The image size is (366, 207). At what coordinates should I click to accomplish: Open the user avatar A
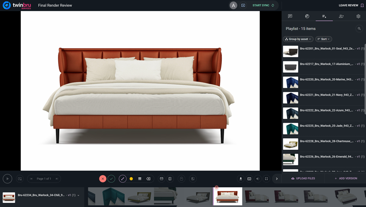click(233, 6)
